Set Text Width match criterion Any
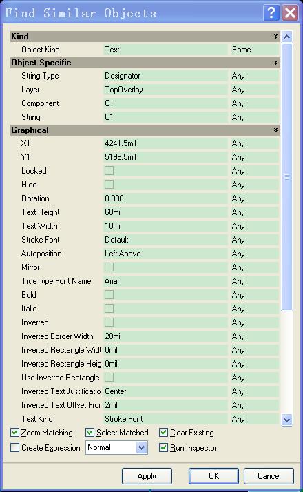Viewport: 303px width, 492px height. [x=254, y=226]
